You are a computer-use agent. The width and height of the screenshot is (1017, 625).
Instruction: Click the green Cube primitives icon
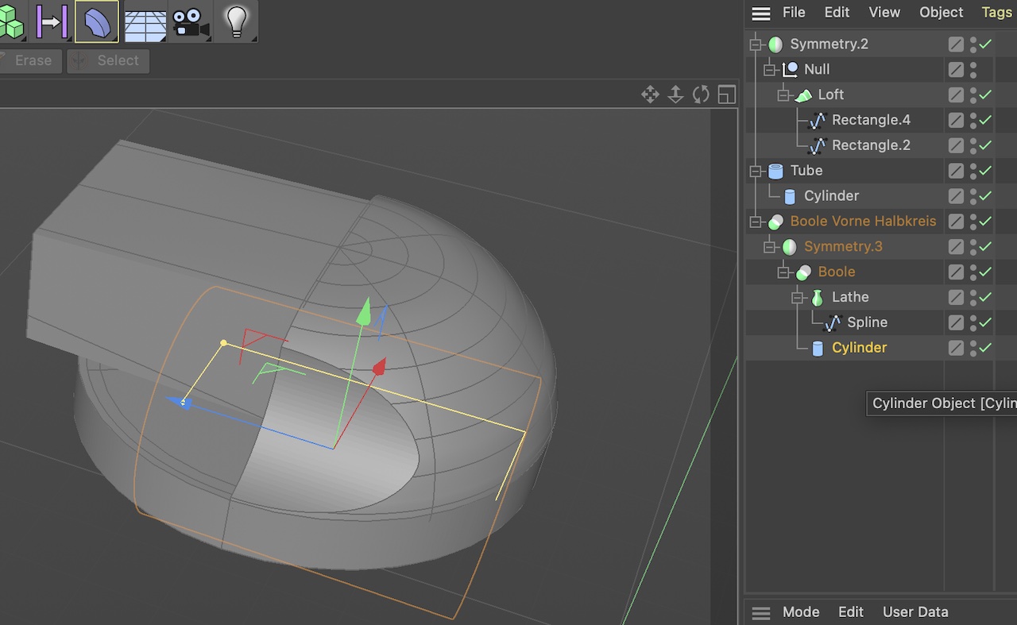pos(11,24)
